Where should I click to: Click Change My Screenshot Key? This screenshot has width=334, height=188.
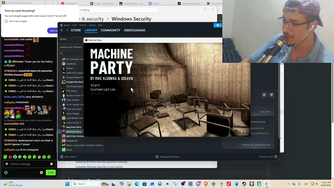coord(256,145)
